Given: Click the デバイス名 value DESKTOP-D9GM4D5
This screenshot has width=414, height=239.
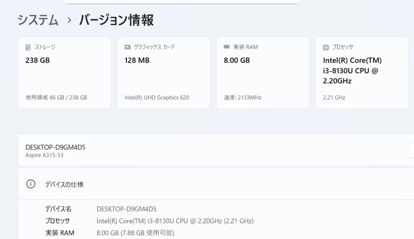Looking at the screenshot, I should tap(128, 209).
